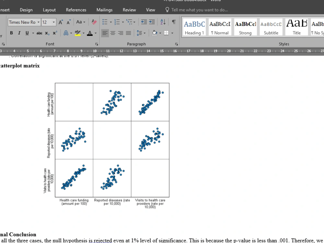Screen dimensions: 324x243
Task: Open the Review tab
Action: (129, 10)
